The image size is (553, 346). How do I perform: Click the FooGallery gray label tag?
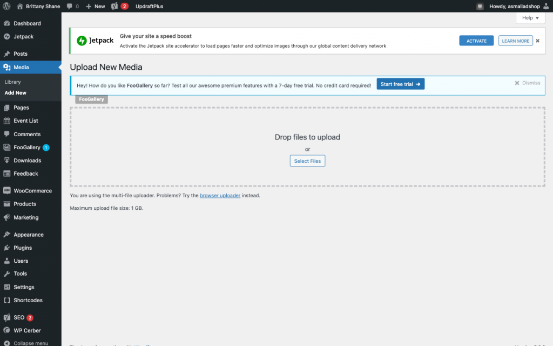(x=91, y=99)
